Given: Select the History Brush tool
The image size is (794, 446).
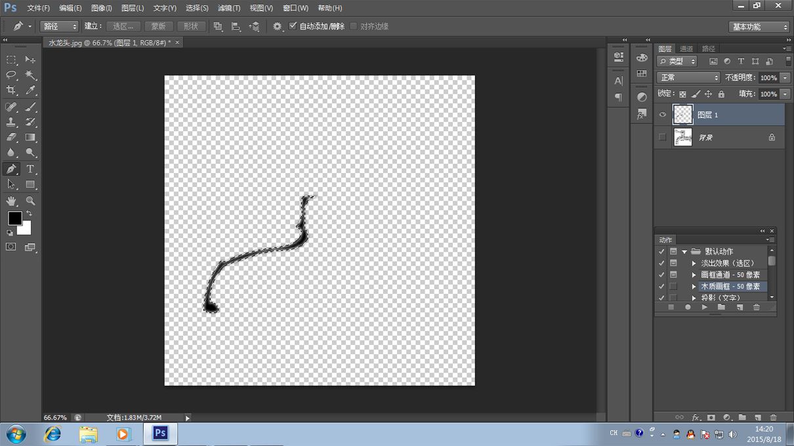Looking at the screenshot, I should (30, 122).
